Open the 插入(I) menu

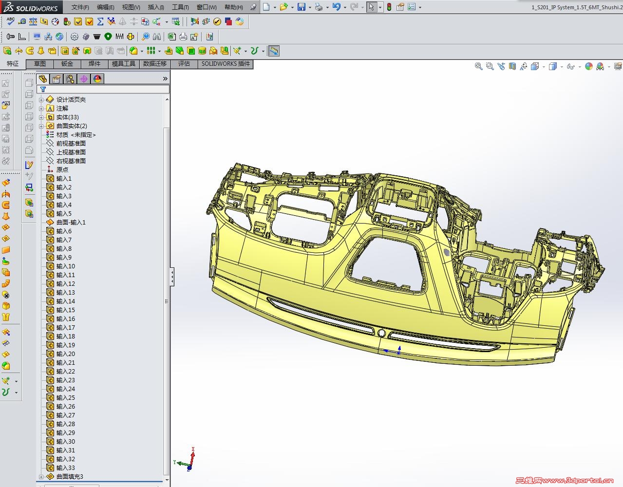click(156, 7)
